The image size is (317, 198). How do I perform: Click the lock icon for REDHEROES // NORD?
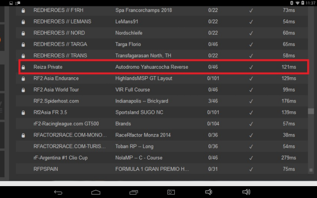click(x=23, y=33)
